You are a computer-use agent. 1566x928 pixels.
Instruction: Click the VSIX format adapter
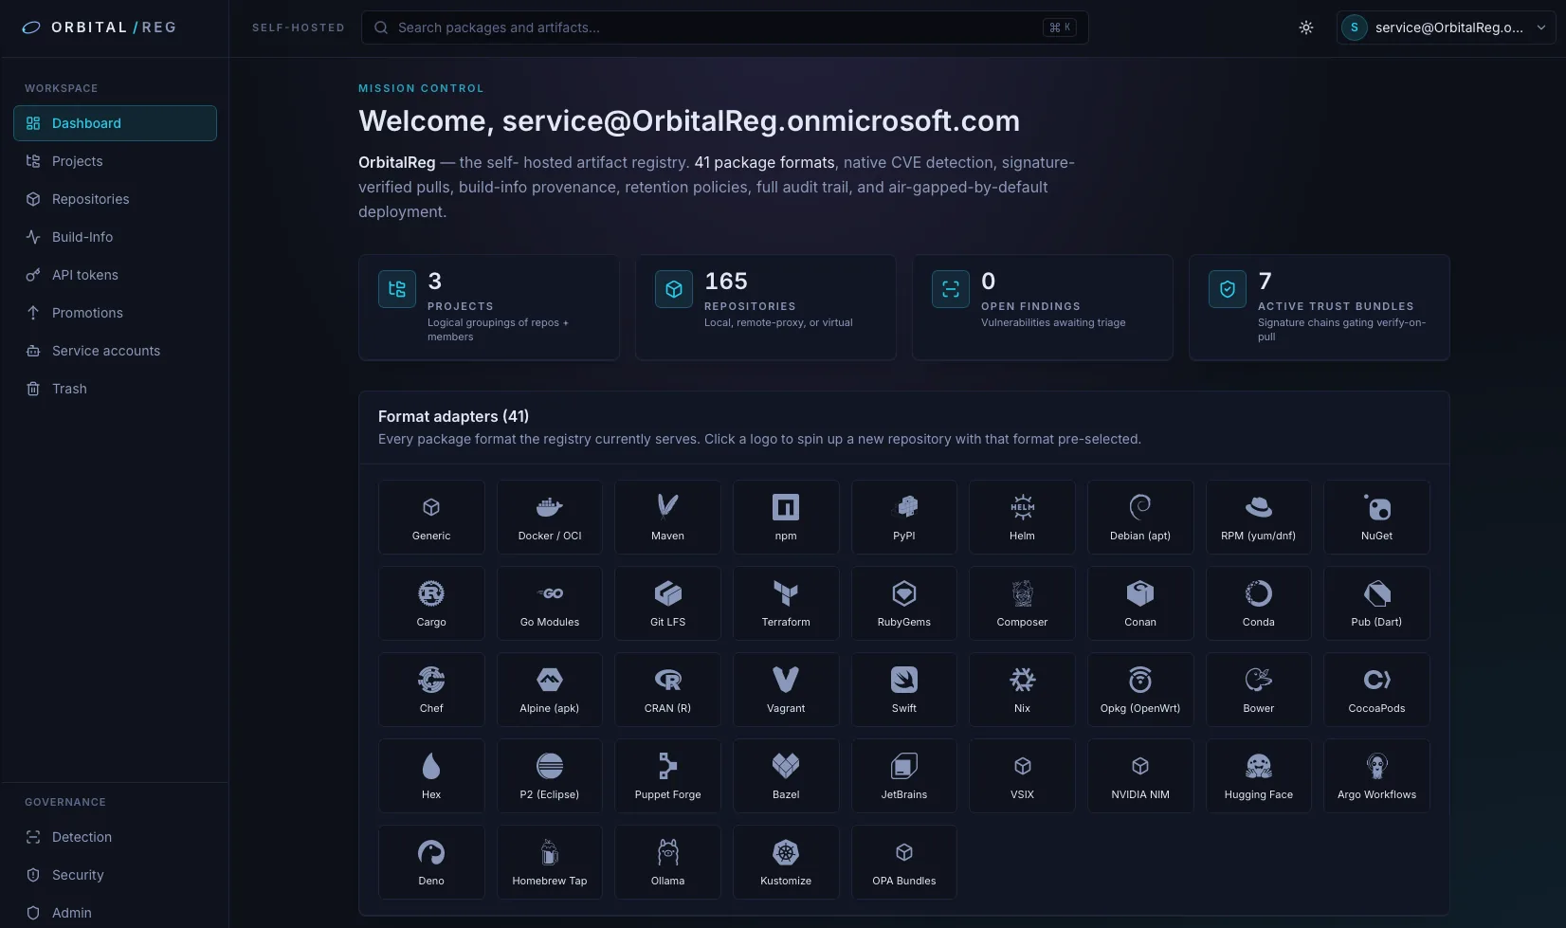click(1022, 775)
